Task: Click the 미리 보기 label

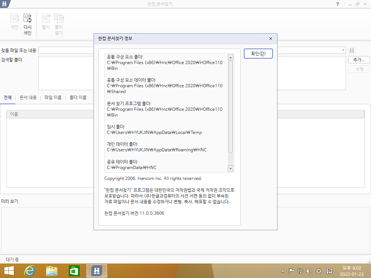Action: pos(10,201)
